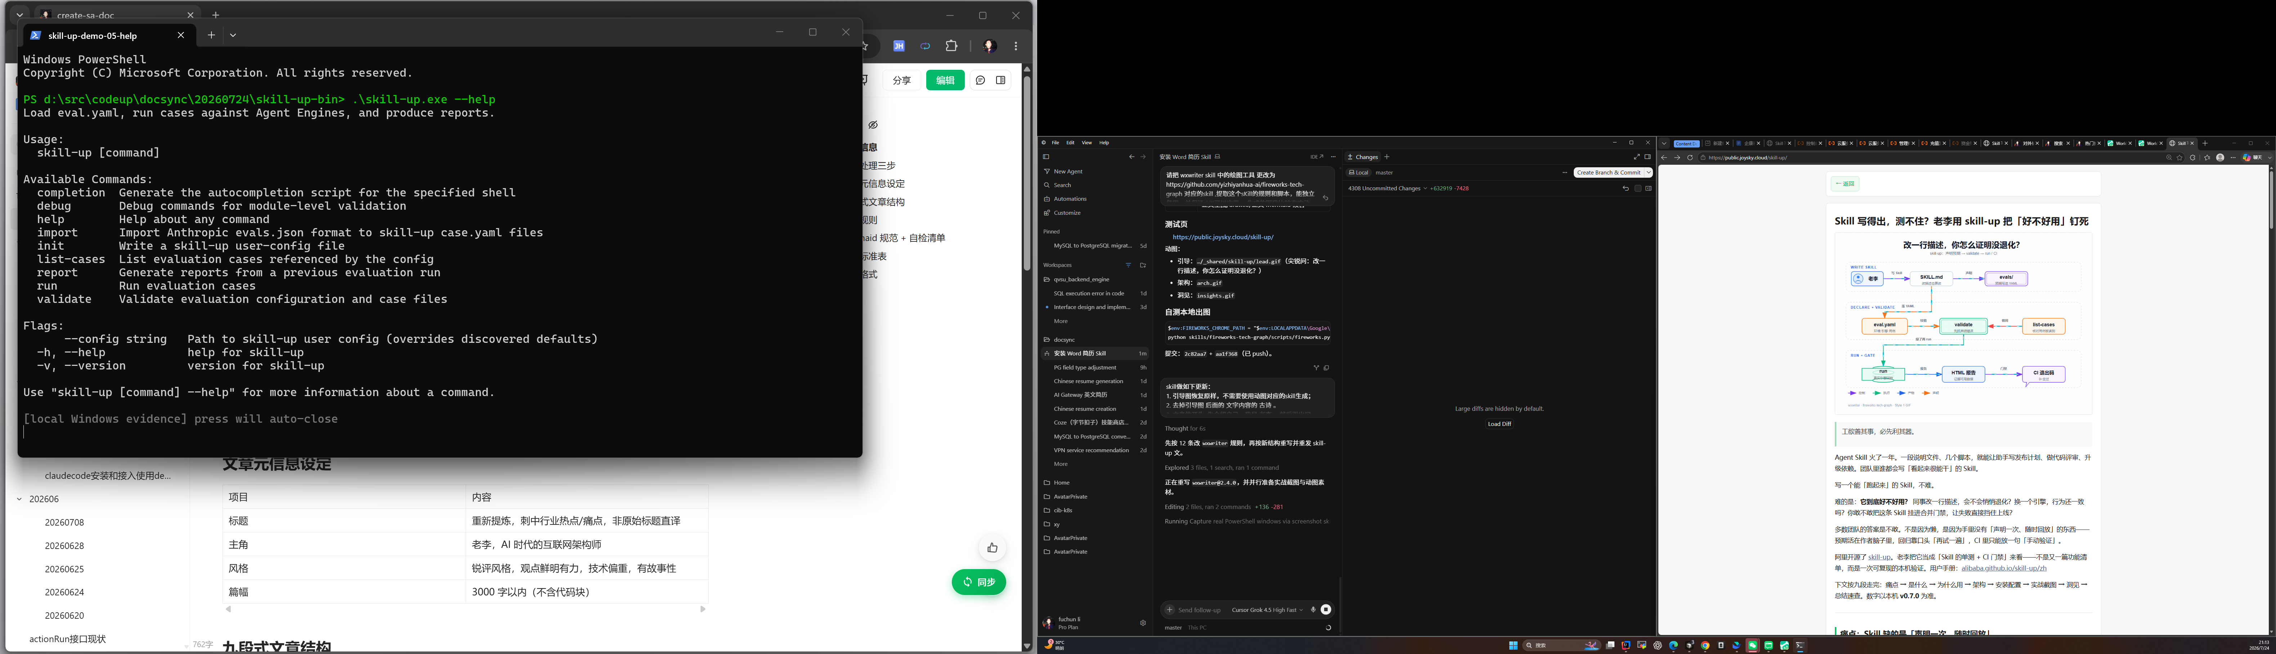This screenshot has width=2276, height=654.
Task: Expand 4308 Uncommitted Changes chevron
Action: pos(1425,188)
